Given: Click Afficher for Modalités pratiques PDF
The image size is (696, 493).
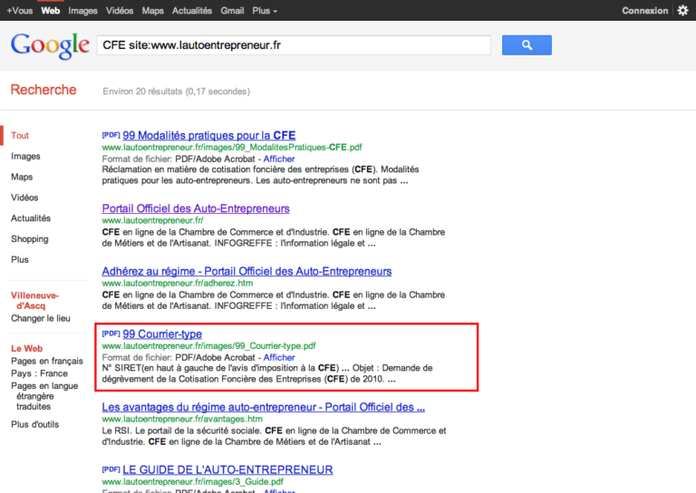Looking at the screenshot, I should click(279, 159).
